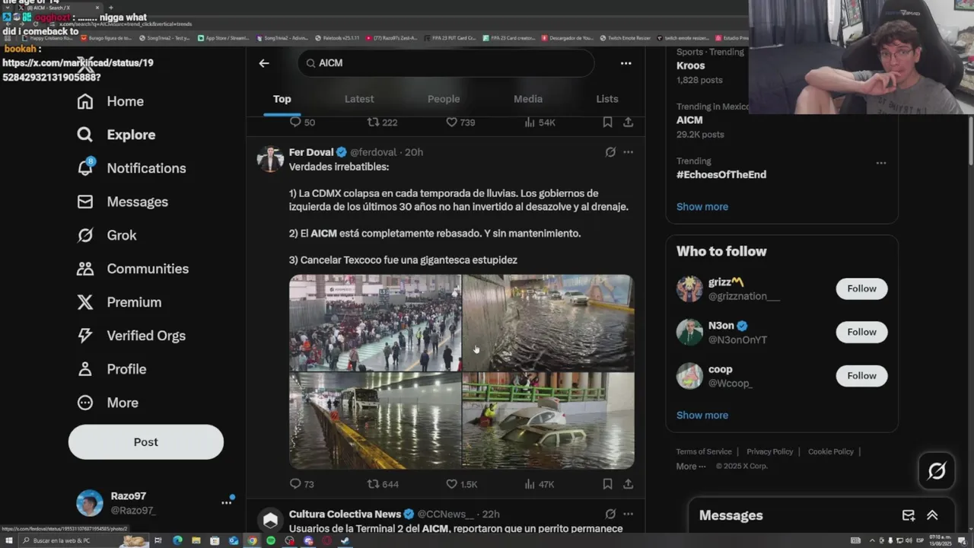Bookmark the Fer Doval post

point(607,484)
